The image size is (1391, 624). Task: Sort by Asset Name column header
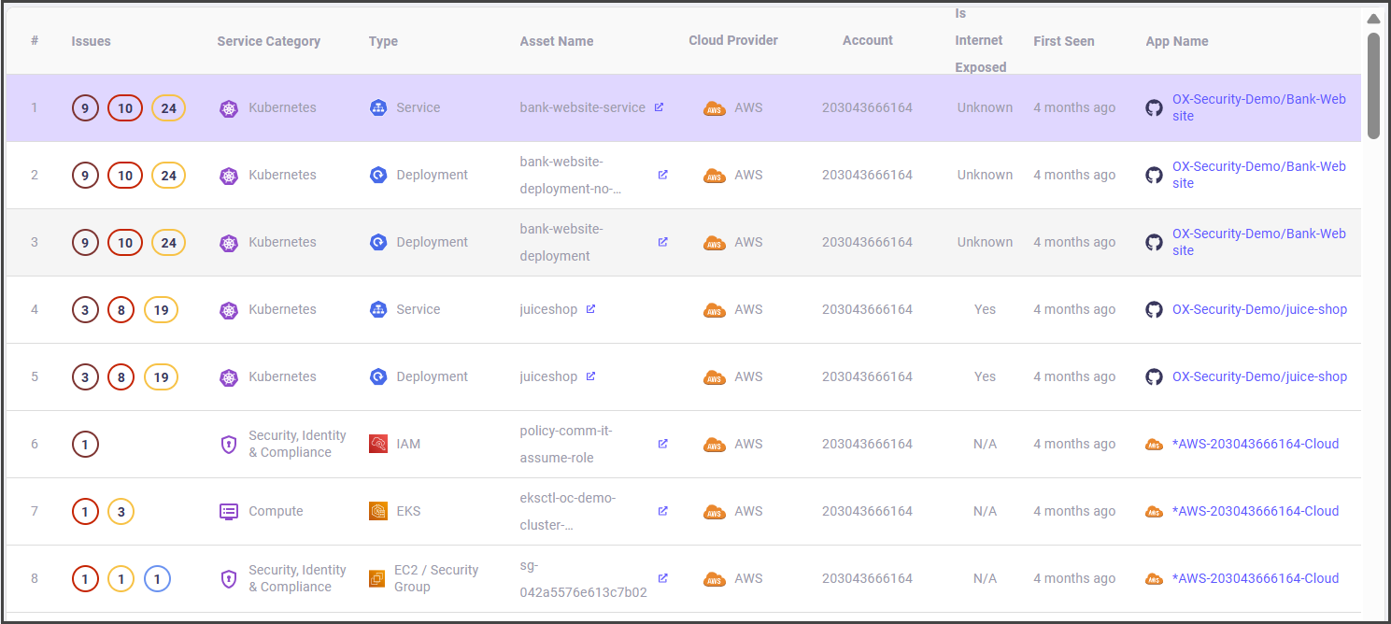(x=556, y=41)
